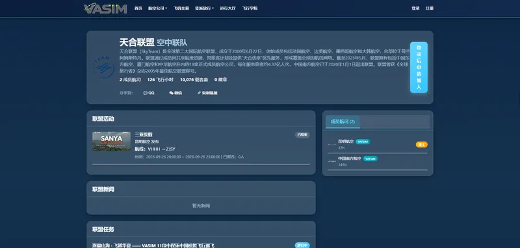Click the VASIM logo in the header
The height and width of the screenshot is (248, 520).
pos(105,8)
